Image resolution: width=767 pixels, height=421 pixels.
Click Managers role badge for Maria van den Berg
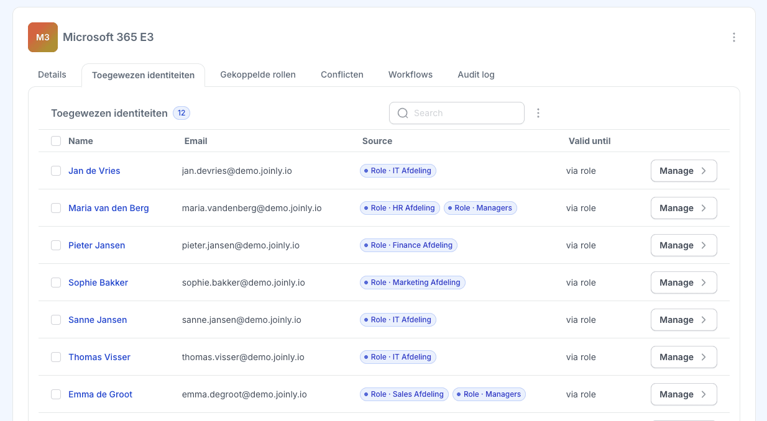480,208
